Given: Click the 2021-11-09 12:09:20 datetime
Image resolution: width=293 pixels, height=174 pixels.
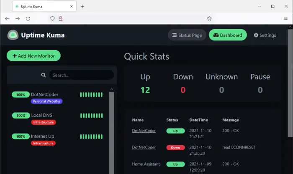Looking at the screenshot, I should click(200, 167).
